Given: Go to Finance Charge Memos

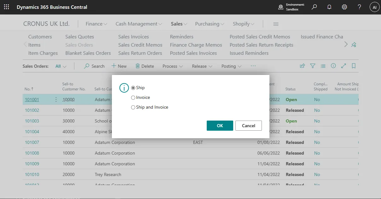Looking at the screenshot, I should 196,45.
